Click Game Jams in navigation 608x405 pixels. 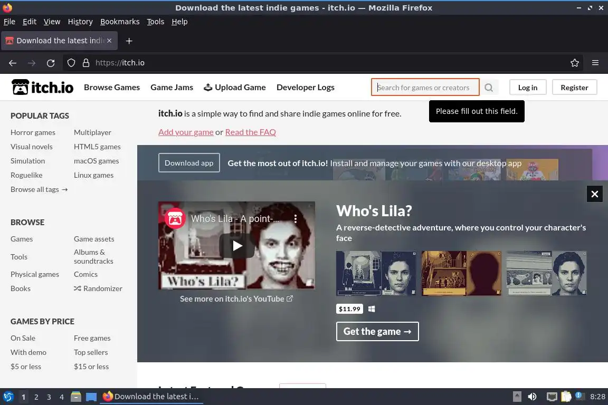172,88
